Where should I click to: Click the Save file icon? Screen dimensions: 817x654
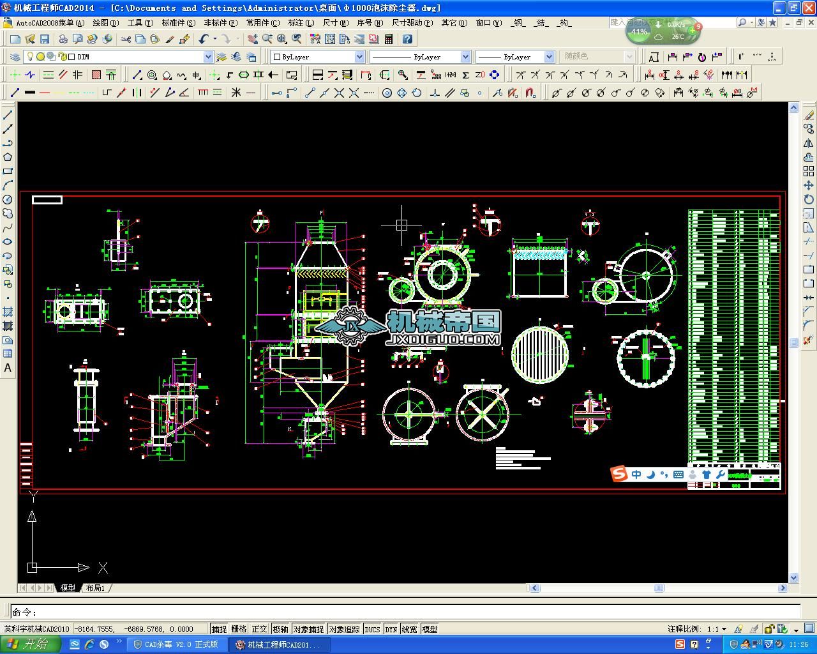pos(45,39)
